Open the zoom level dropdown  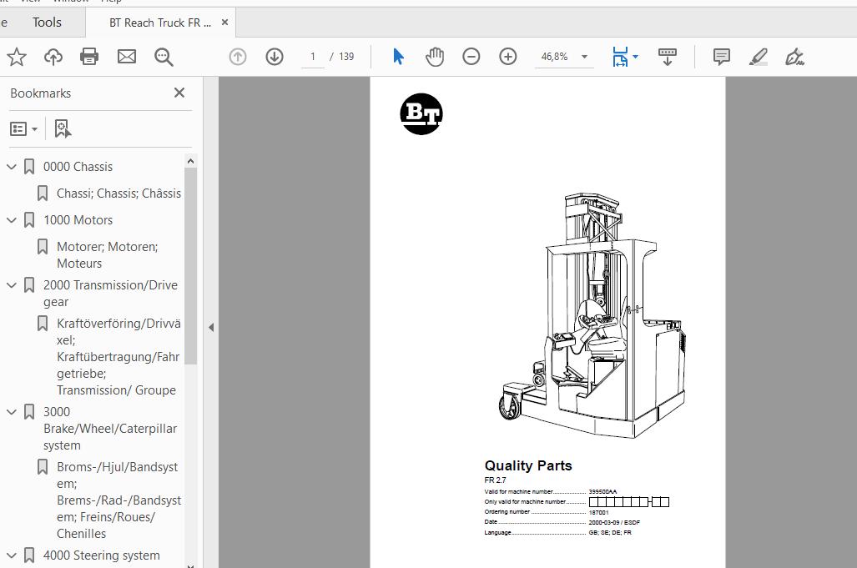click(584, 57)
